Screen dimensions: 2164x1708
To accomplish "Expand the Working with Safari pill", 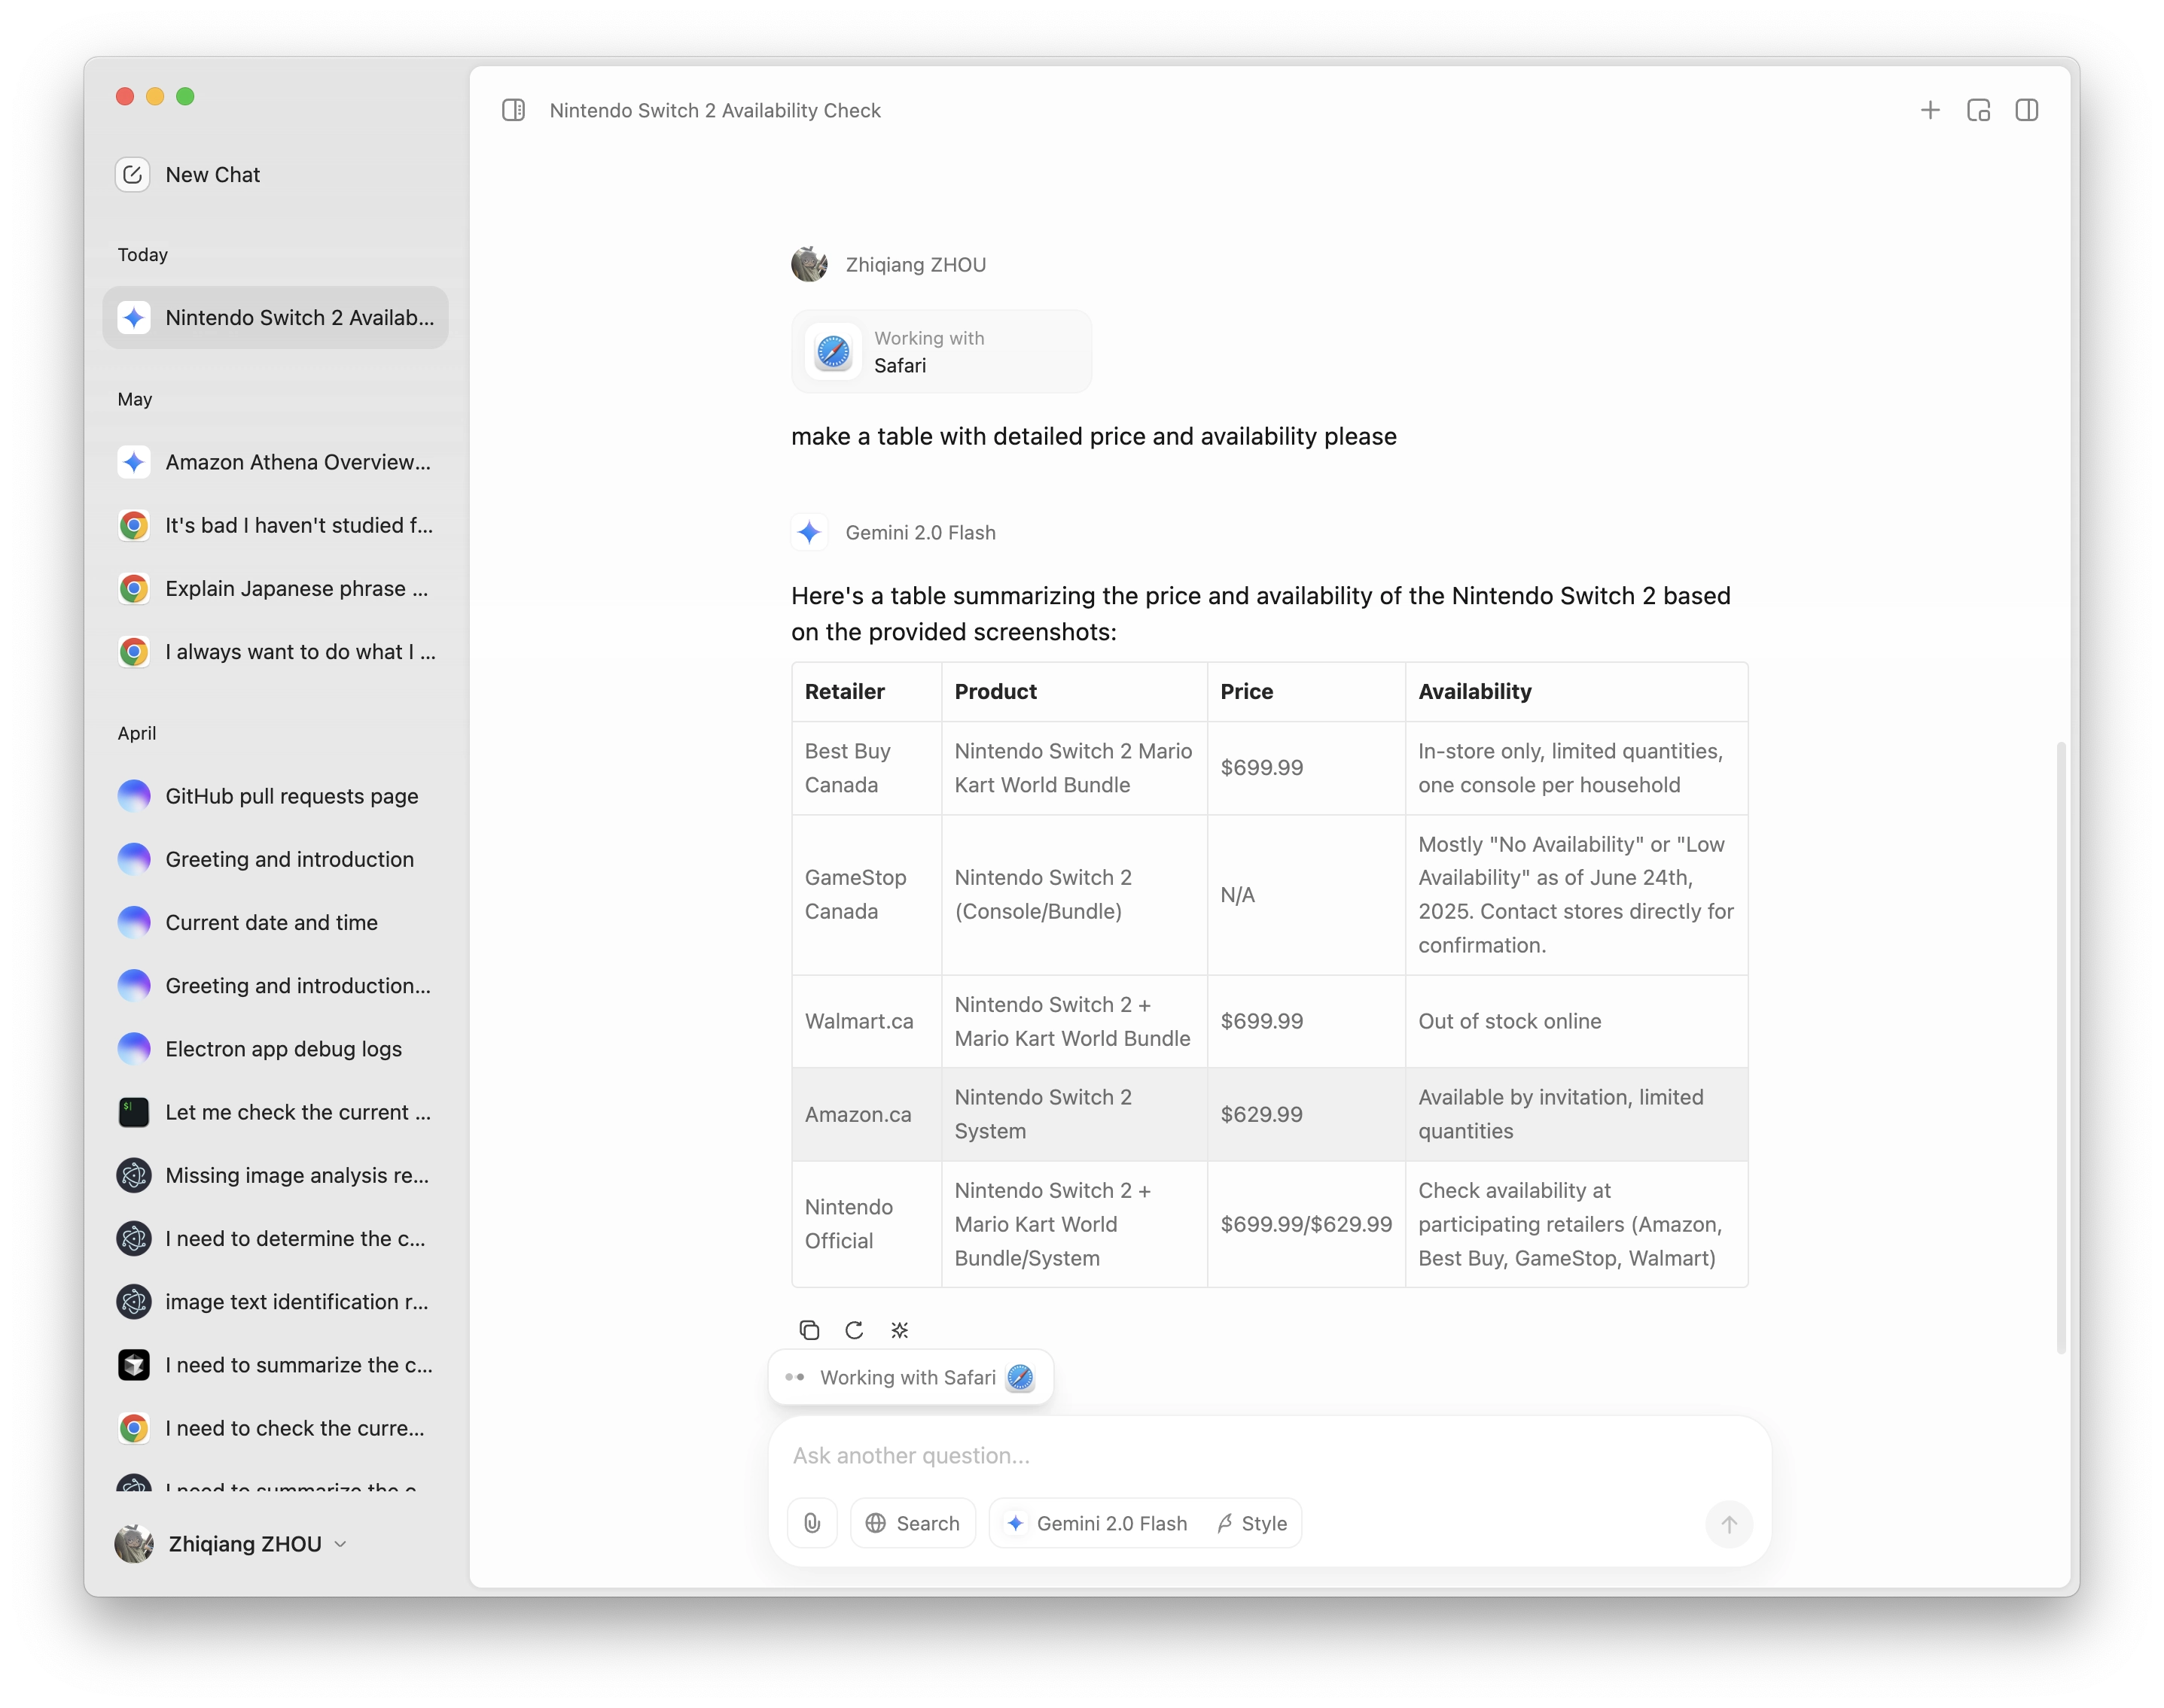I will click(910, 1377).
